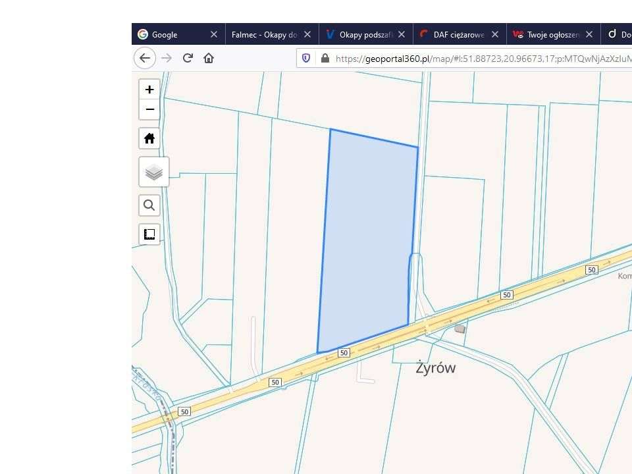Select the highlighted blue parcel
Image resolution: width=632 pixels, height=474 pixels.
[369, 242]
